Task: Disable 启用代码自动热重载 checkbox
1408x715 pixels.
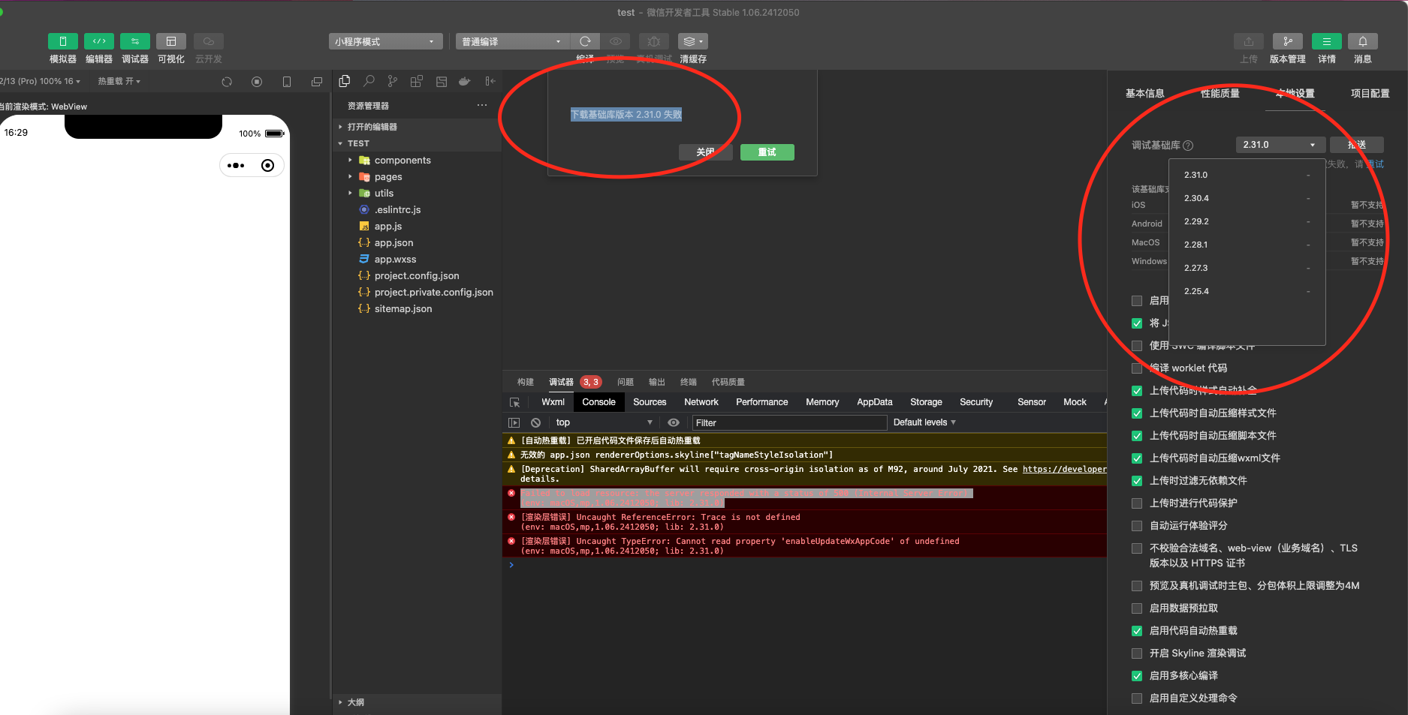Action: tap(1137, 631)
